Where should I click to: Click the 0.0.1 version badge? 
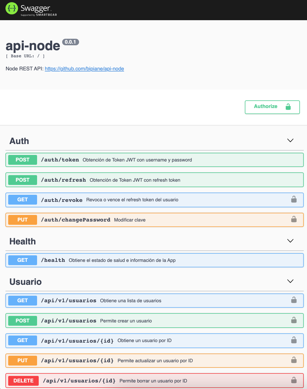(70, 42)
